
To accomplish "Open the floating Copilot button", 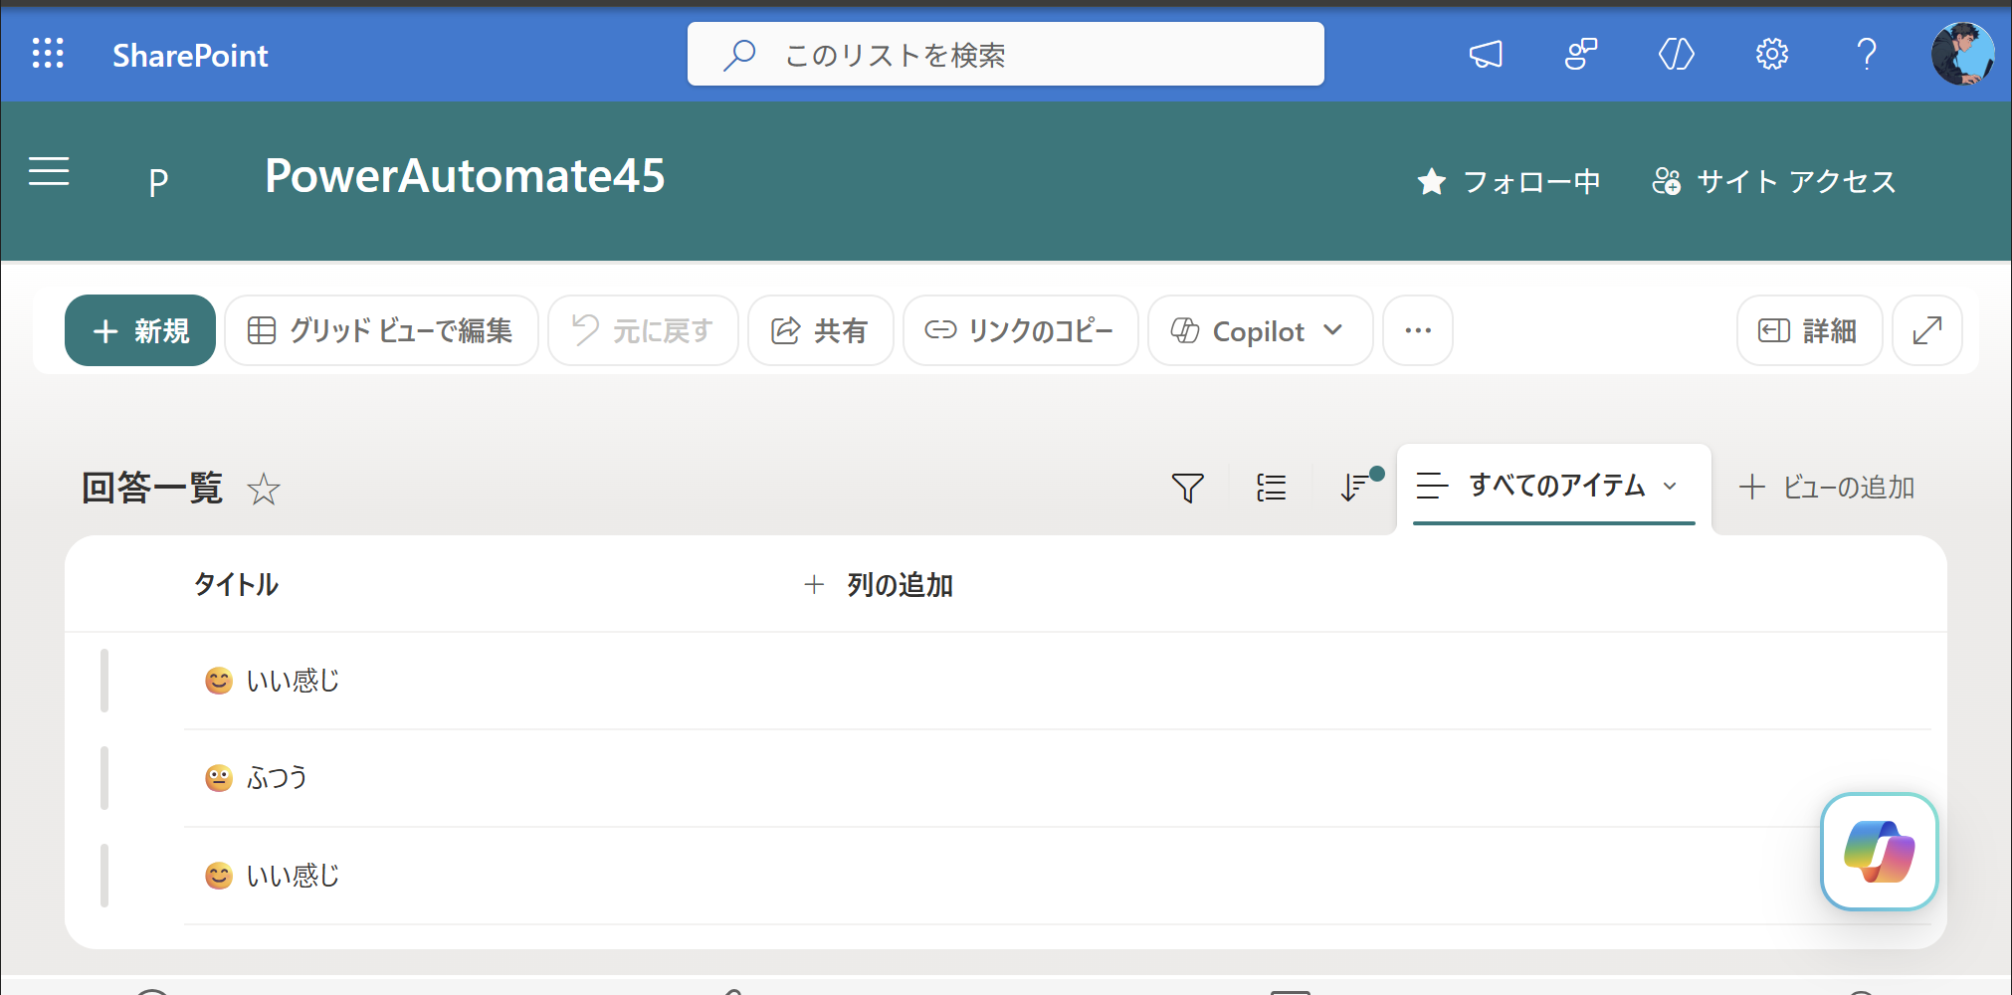I will [1880, 852].
